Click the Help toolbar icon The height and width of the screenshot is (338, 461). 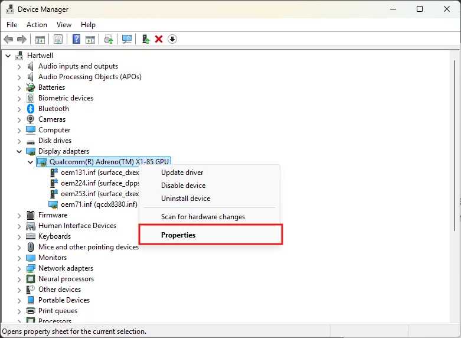[76, 39]
